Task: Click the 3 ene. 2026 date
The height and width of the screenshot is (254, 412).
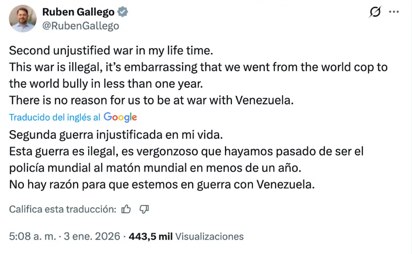Action: pos(93,237)
